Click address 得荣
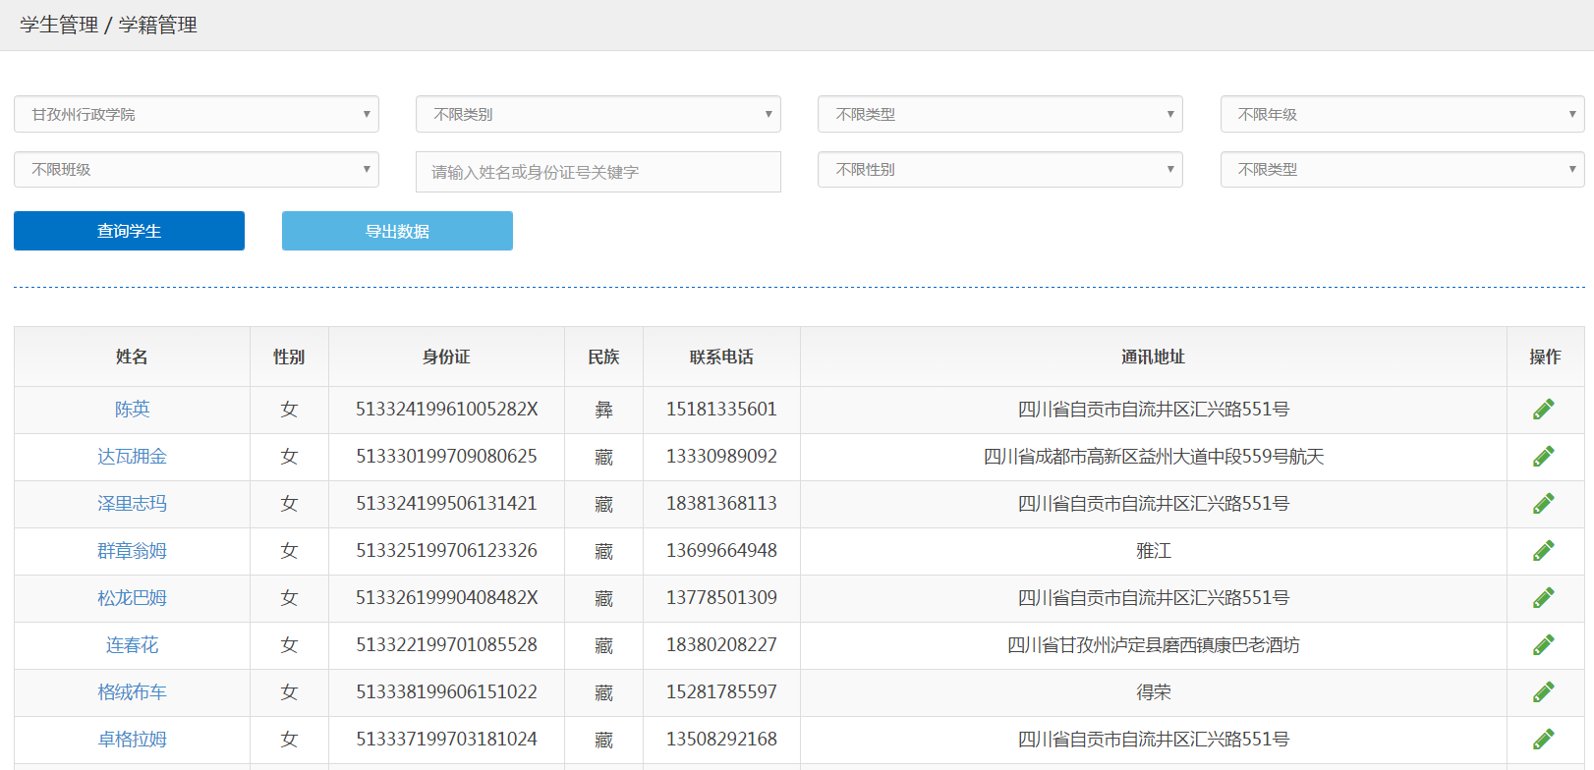The height and width of the screenshot is (770, 1594). click(1154, 692)
